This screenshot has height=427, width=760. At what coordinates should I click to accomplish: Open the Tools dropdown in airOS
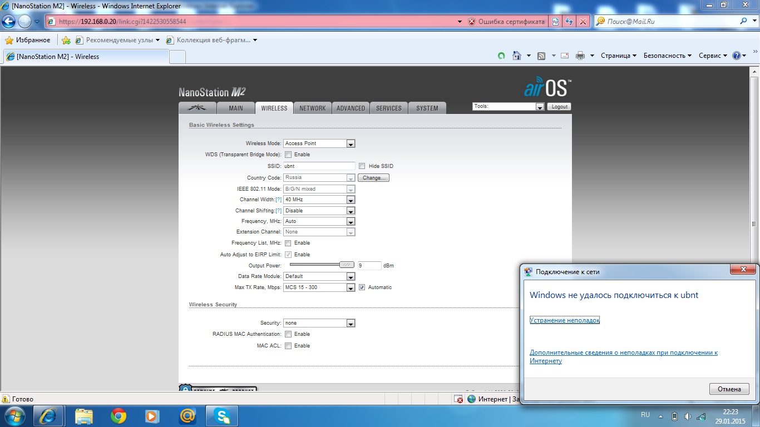tap(509, 106)
